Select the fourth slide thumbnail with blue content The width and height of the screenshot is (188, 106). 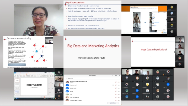pyautogui.click(x=17, y=92)
